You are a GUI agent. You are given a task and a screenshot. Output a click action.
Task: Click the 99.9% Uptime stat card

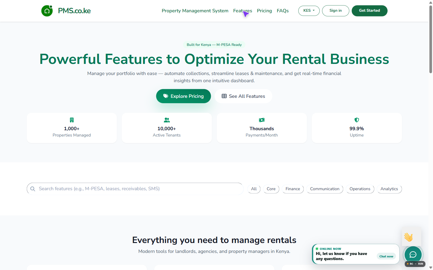(x=357, y=128)
